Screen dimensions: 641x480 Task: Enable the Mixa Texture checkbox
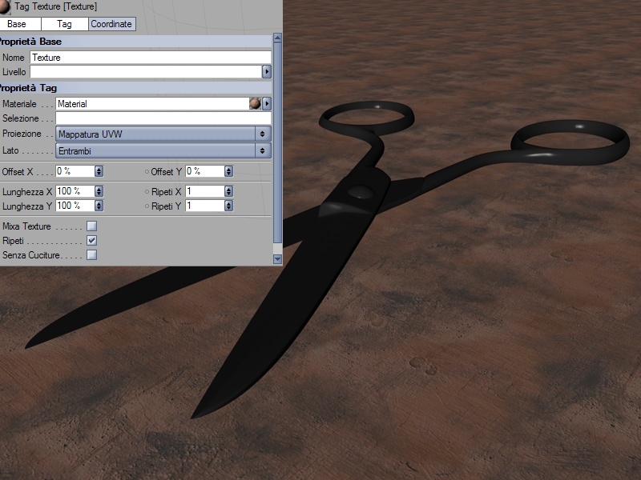pos(91,226)
